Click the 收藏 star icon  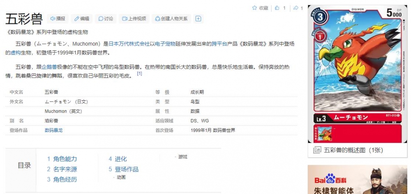[254, 8]
